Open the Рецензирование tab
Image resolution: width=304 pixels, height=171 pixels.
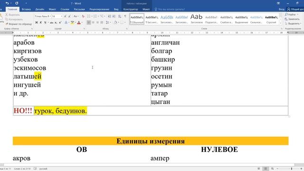[x=99, y=9]
